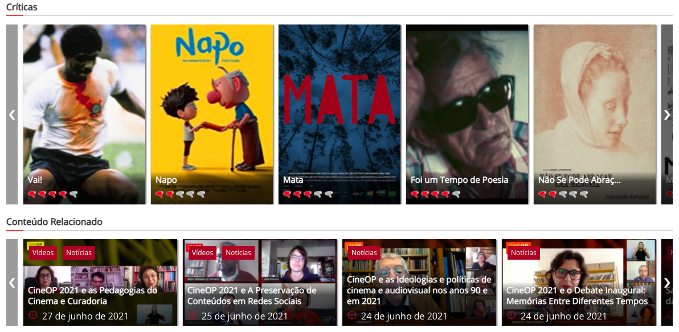Go to next slide in Conteúdo Relacionado carousel
The width and height of the screenshot is (679, 332).
[x=667, y=282]
